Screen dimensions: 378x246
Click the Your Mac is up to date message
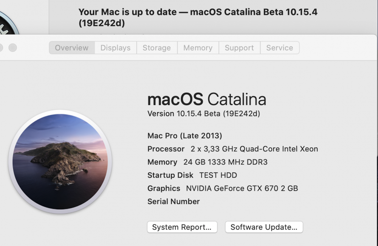[198, 17]
